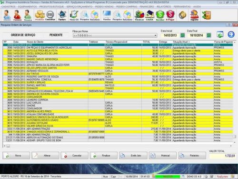Click the green refresh search icon
238x179 pixels.
(x=220, y=34)
